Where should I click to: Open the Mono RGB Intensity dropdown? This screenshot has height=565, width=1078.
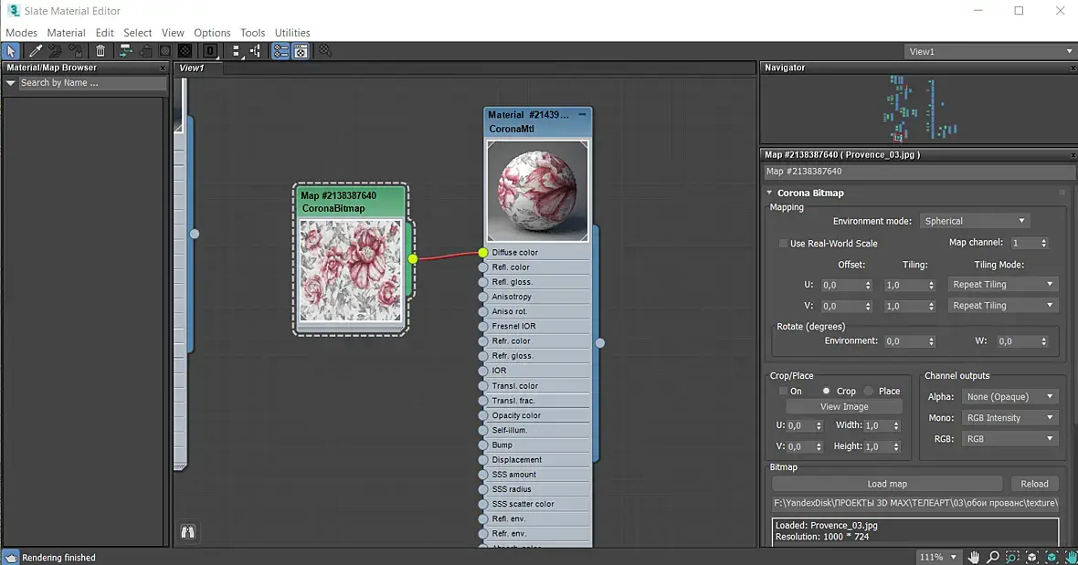1009,418
